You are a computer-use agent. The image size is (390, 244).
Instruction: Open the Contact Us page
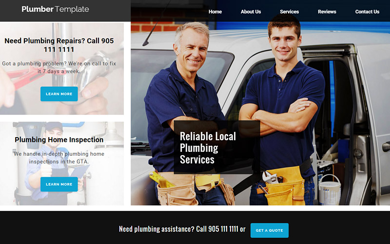pyautogui.click(x=367, y=12)
